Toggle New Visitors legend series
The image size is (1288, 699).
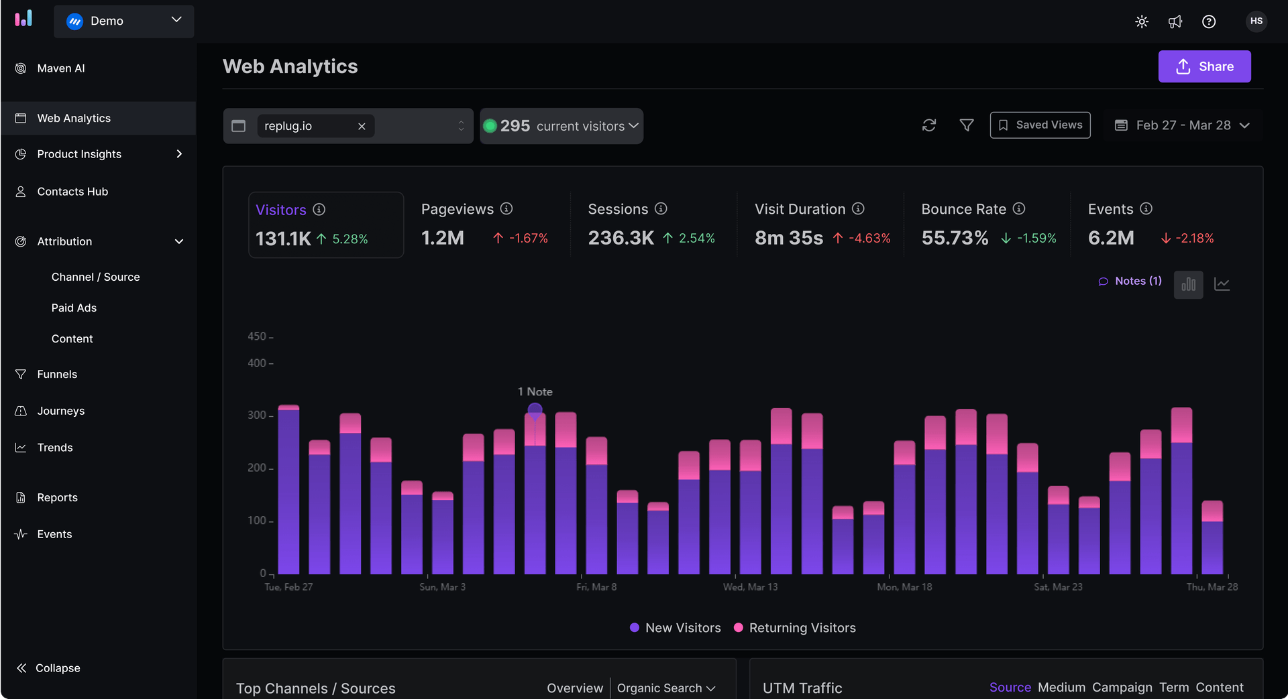tap(675, 628)
